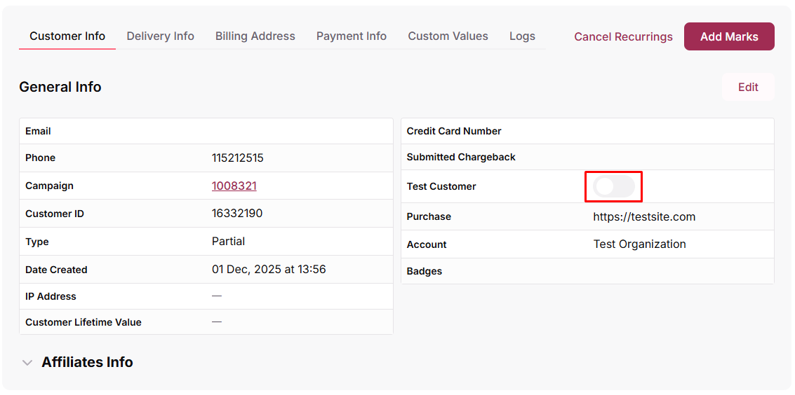The image size is (795, 395).
Task: Click the Submitted Chargeback label
Action: 461,158
